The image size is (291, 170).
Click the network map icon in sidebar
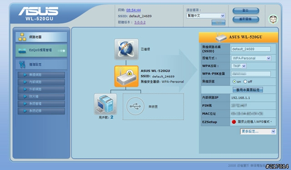pyautogui.click(x=22, y=37)
